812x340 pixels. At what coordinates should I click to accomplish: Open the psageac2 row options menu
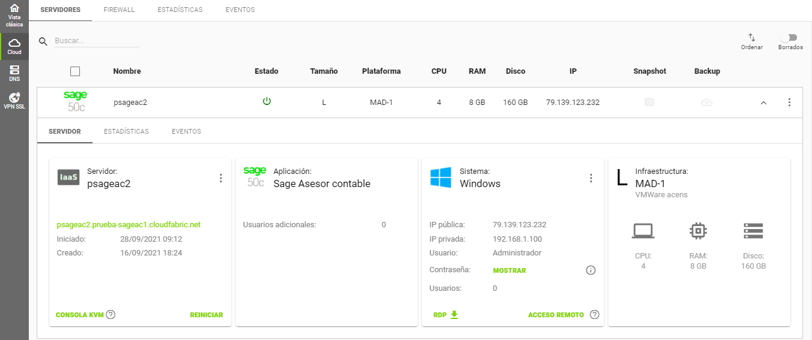[x=789, y=103]
